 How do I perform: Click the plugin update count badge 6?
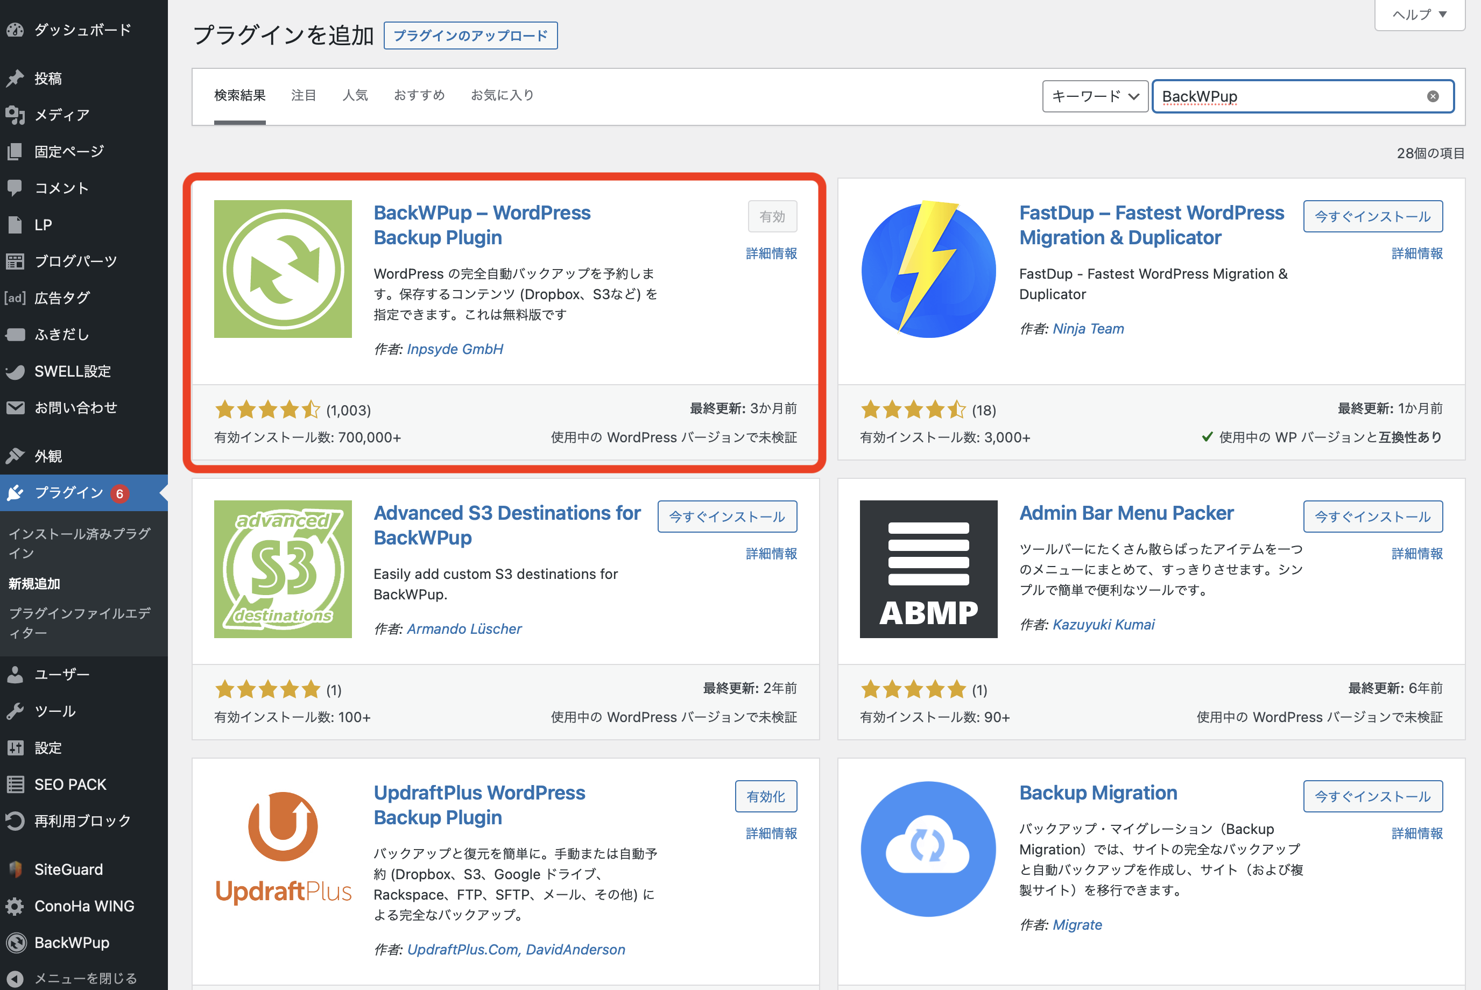click(x=119, y=494)
